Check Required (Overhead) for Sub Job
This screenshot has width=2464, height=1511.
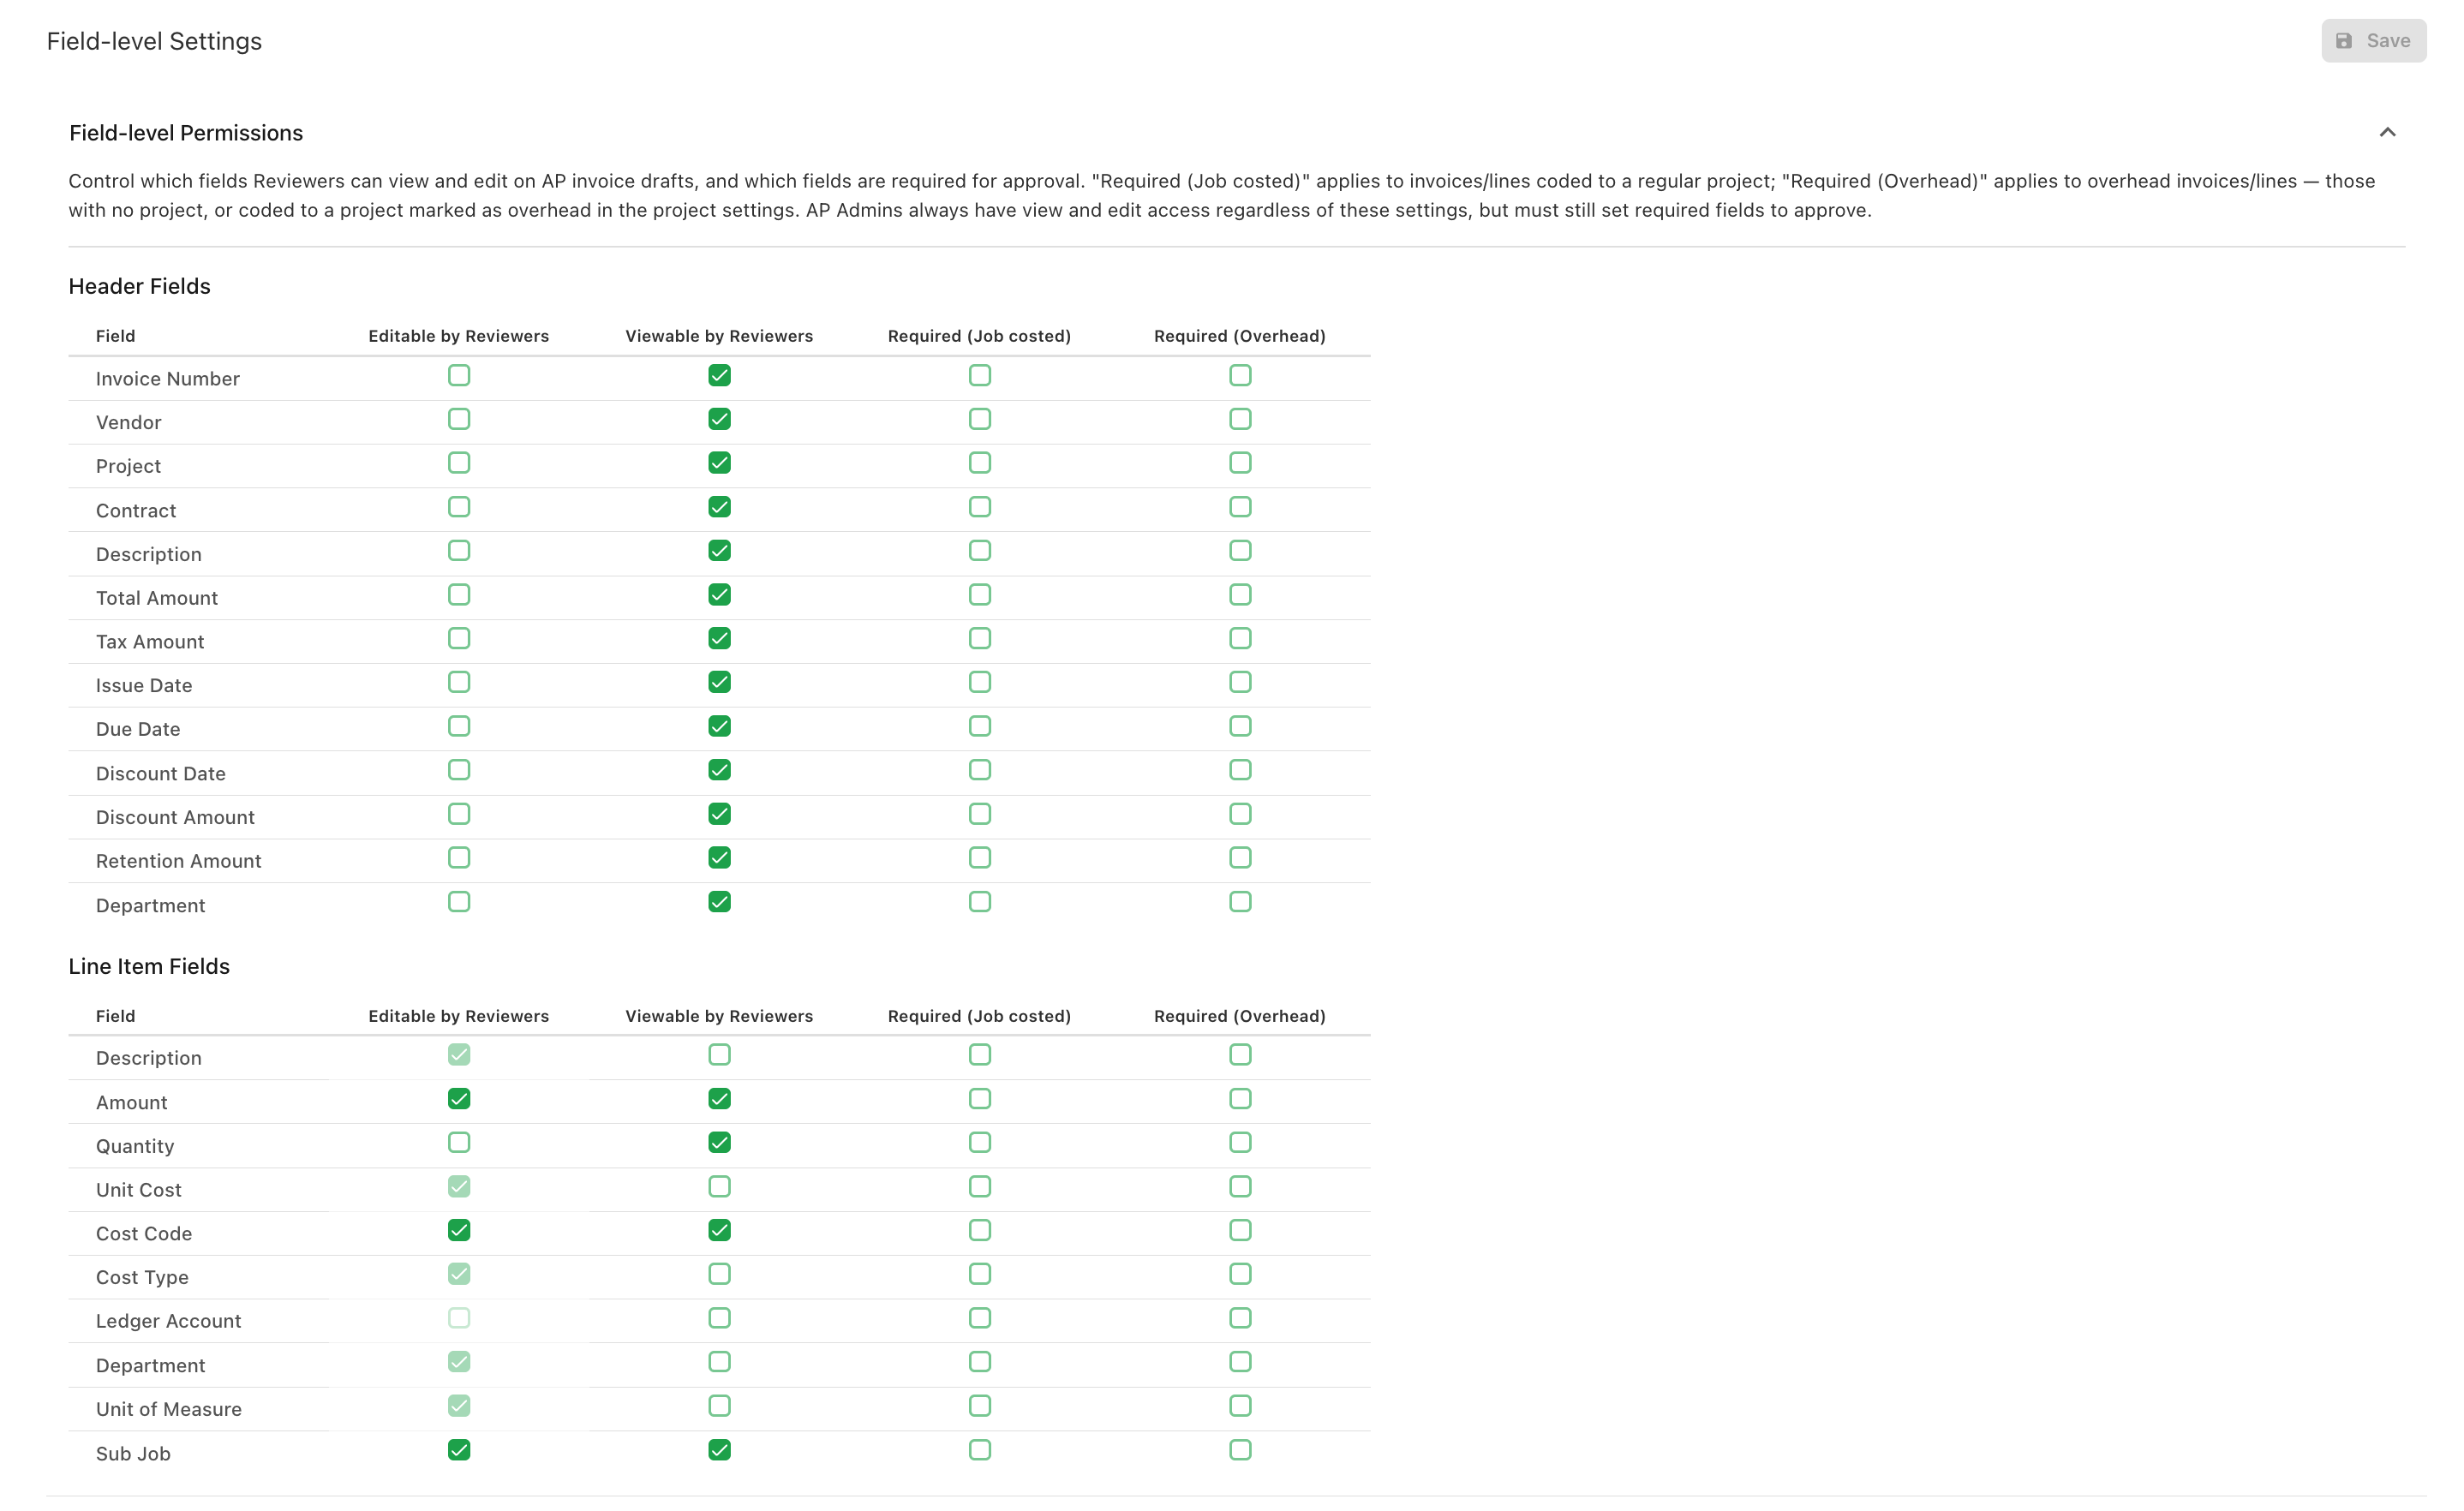1240,1449
